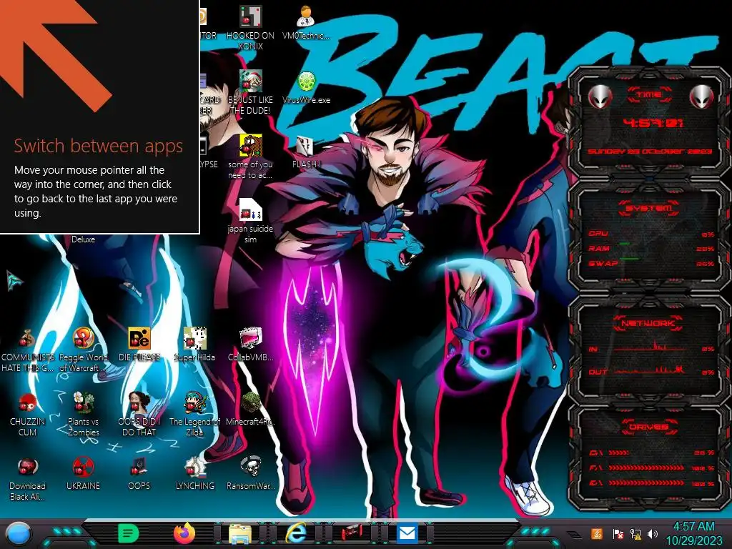
Task: Click the widget digital clock readout
Action: point(653,123)
